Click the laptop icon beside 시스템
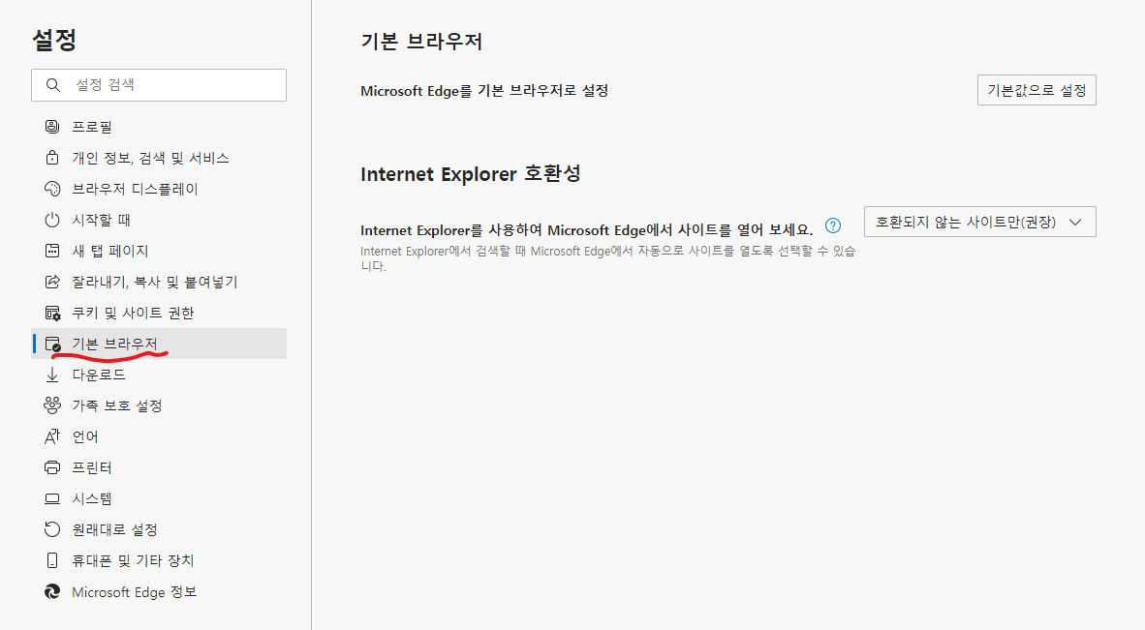Image resolution: width=1145 pixels, height=630 pixels. pyautogui.click(x=52, y=498)
